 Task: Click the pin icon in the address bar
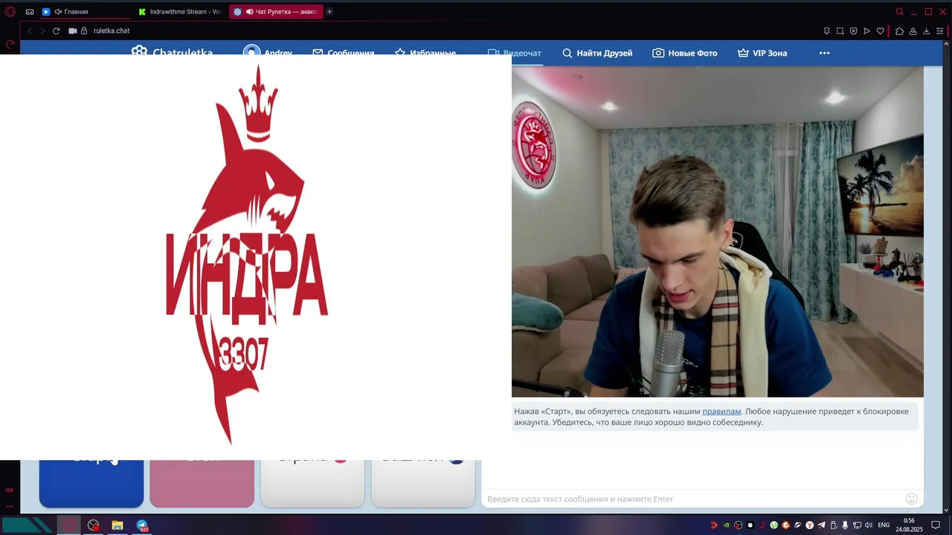click(x=826, y=31)
